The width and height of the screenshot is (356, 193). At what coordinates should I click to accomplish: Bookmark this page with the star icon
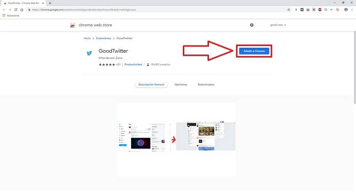288,10
